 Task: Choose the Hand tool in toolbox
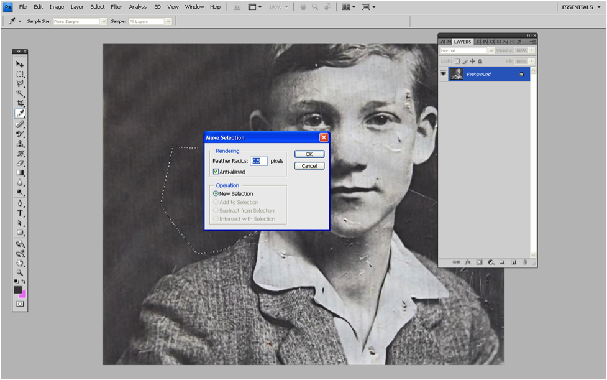[x=20, y=263]
